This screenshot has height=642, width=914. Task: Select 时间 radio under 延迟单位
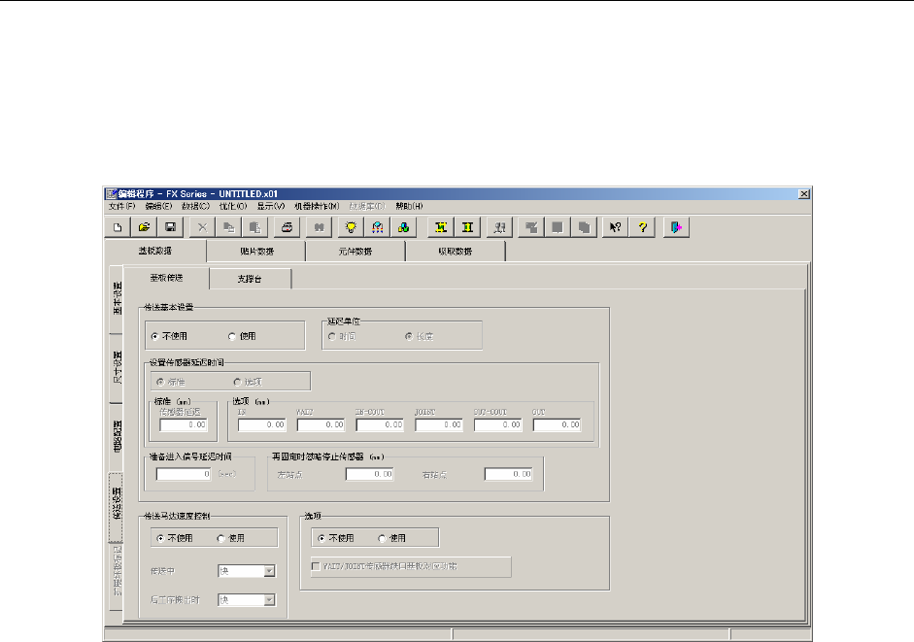(332, 336)
